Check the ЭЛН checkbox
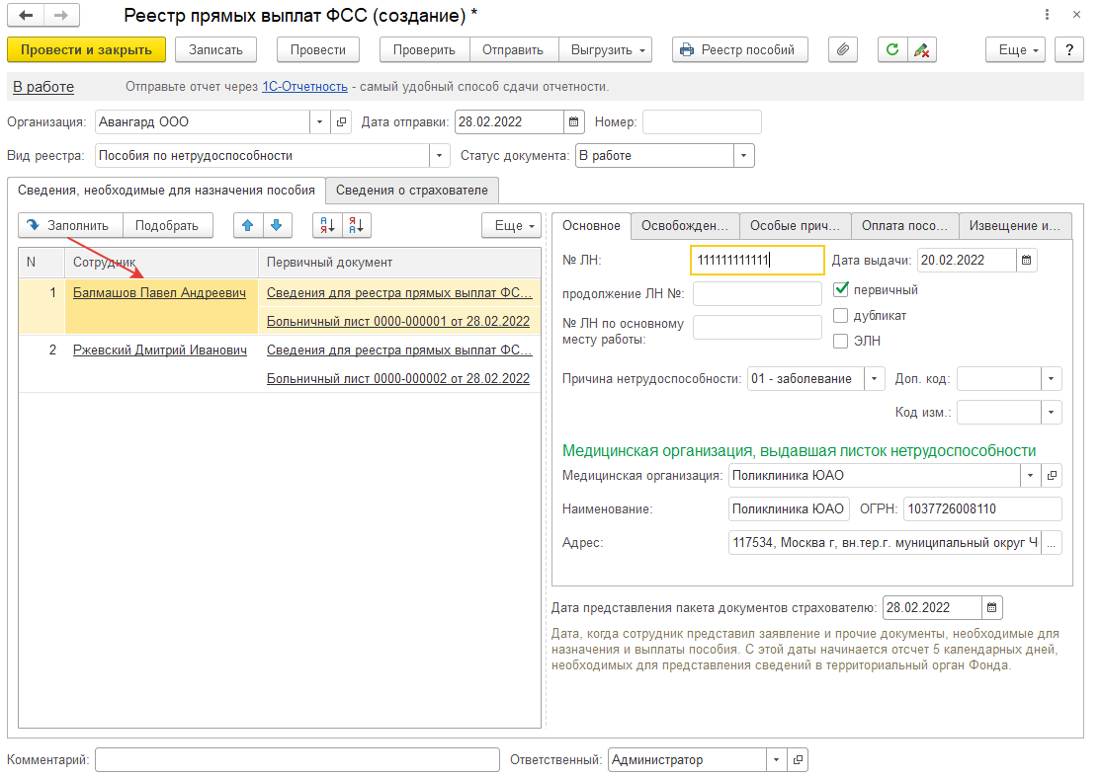The width and height of the screenshot is (1102, 778). 842,342
